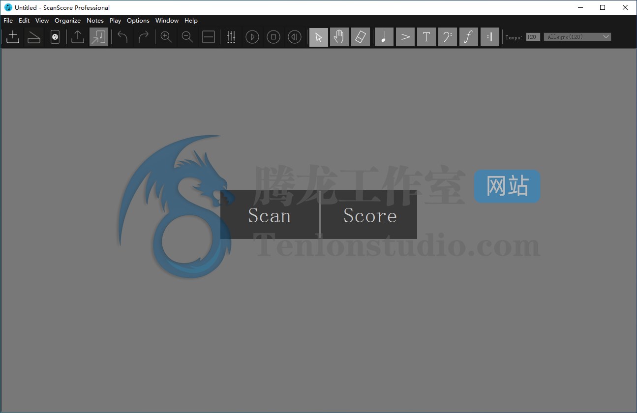Screen dimensions: 637x413
Task: Click the undo arrow icon
Action: pos(122,37)
